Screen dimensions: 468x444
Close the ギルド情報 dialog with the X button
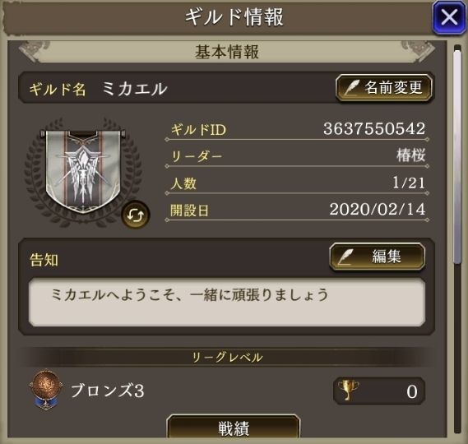click(x=450, y=17)
